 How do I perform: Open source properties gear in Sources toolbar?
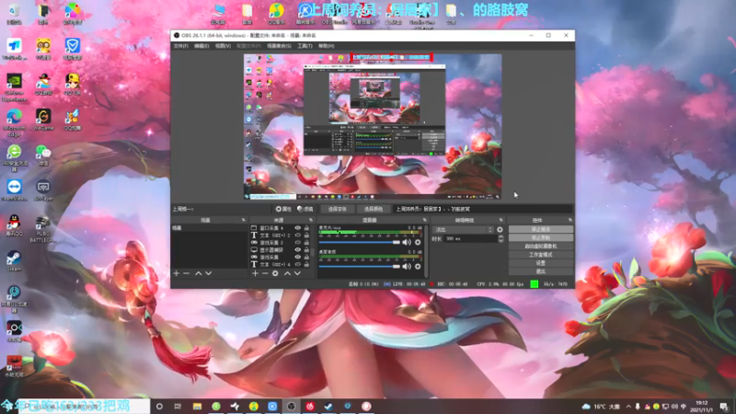tap(275, 273)
